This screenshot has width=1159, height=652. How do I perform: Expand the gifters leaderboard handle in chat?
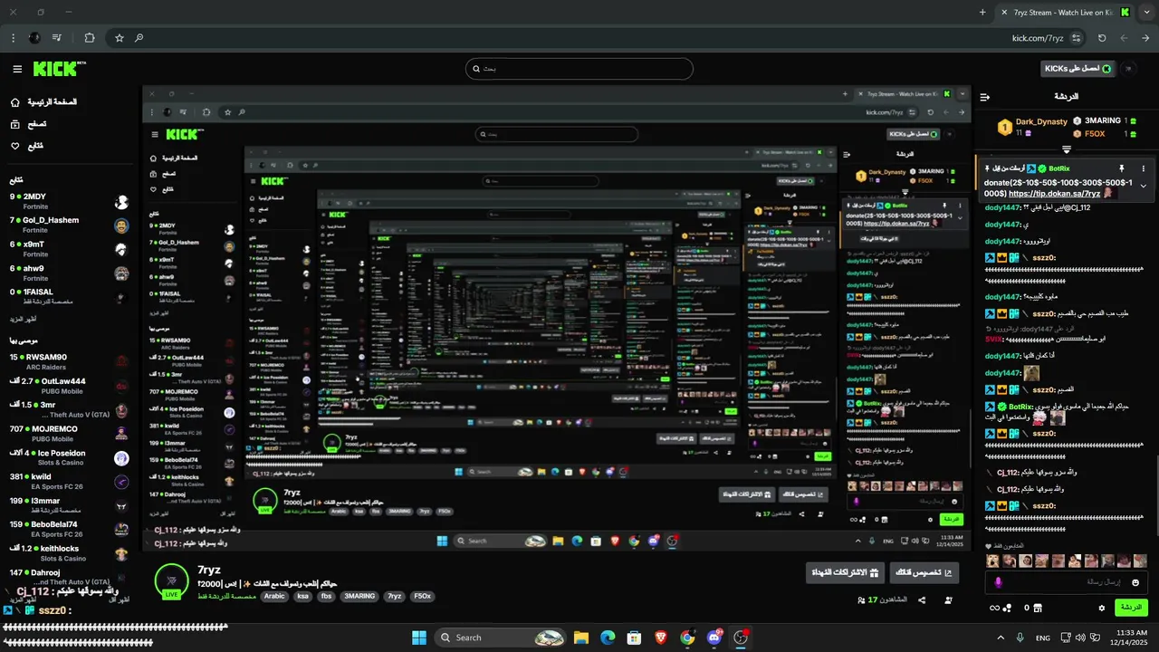click(x=1067, y=149)
